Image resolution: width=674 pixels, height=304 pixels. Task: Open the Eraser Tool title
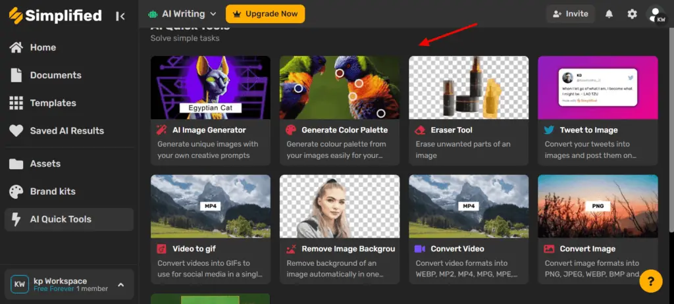pos(452,130)
